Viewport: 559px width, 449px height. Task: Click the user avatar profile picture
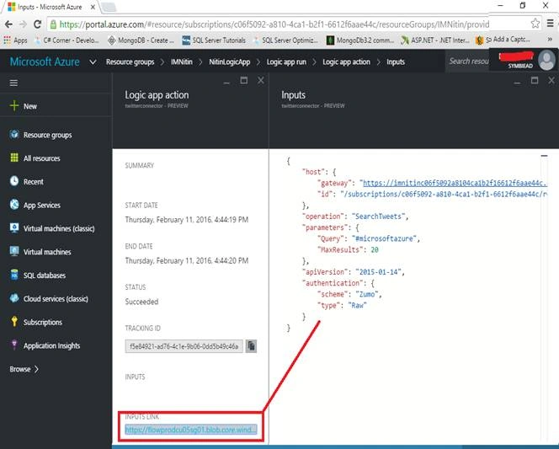click(546, 61)
